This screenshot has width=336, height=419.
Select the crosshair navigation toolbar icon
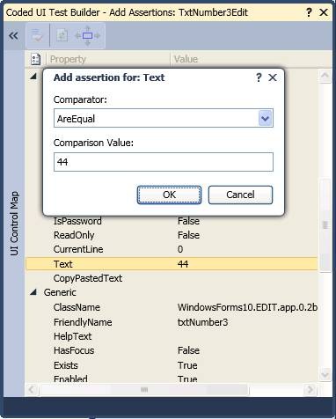pyautogui.click(x=87, y=36)
